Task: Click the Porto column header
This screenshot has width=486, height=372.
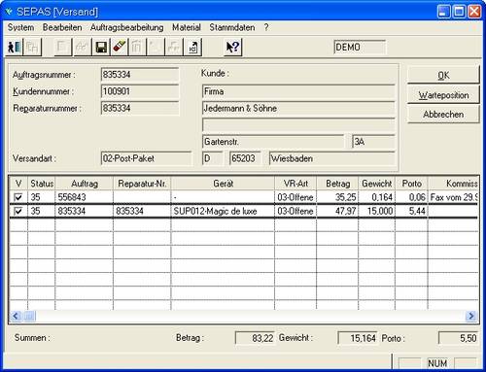Action: [x=411, y=184]
